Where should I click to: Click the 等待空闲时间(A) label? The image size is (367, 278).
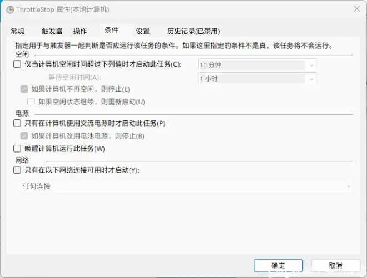click(75, 77)
